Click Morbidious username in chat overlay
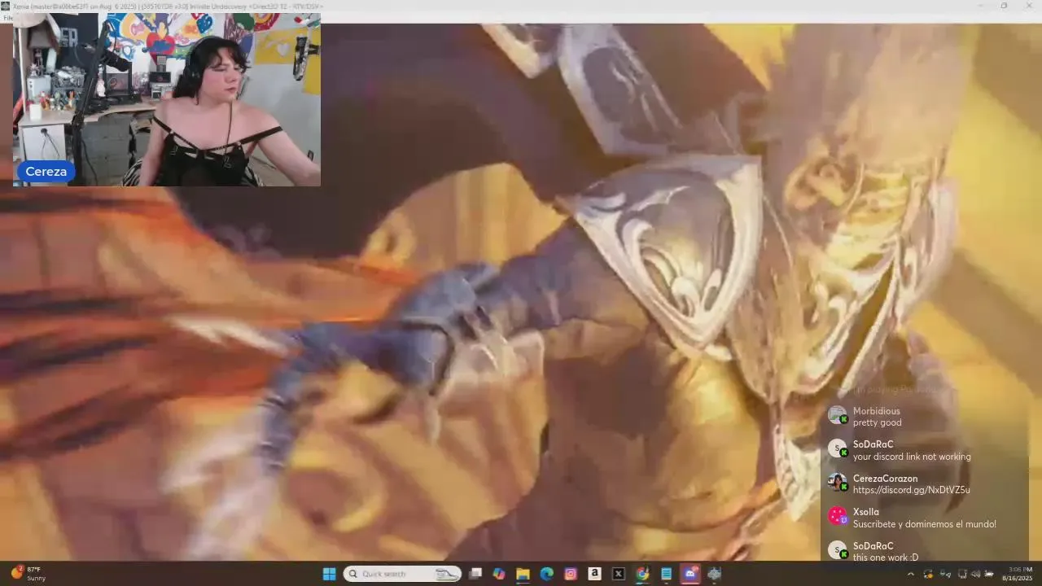Image resolution: width=1042 pixels, height=586 pixels. pyautogui.click(x=876, y=411)
